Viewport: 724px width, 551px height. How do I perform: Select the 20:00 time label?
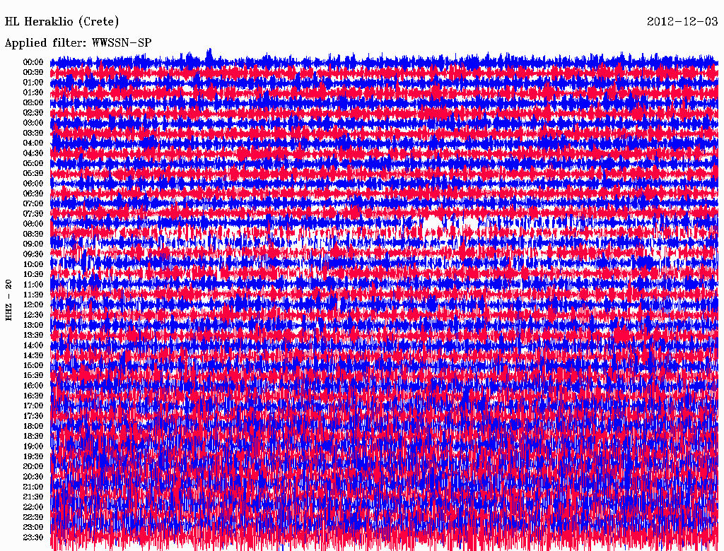(33, 466)
